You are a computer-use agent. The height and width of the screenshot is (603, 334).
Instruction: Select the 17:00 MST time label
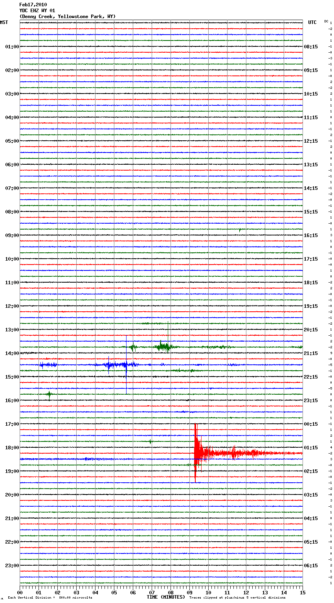pyautogui.click(x=12, y=424)
